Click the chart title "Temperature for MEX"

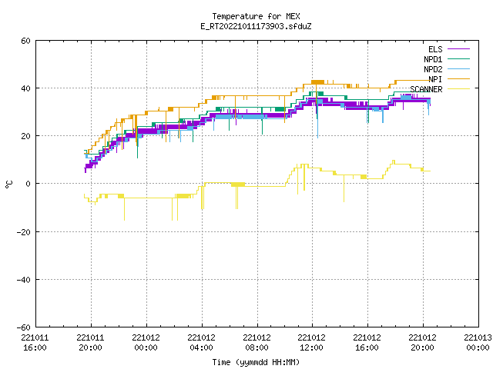point(256,16)
